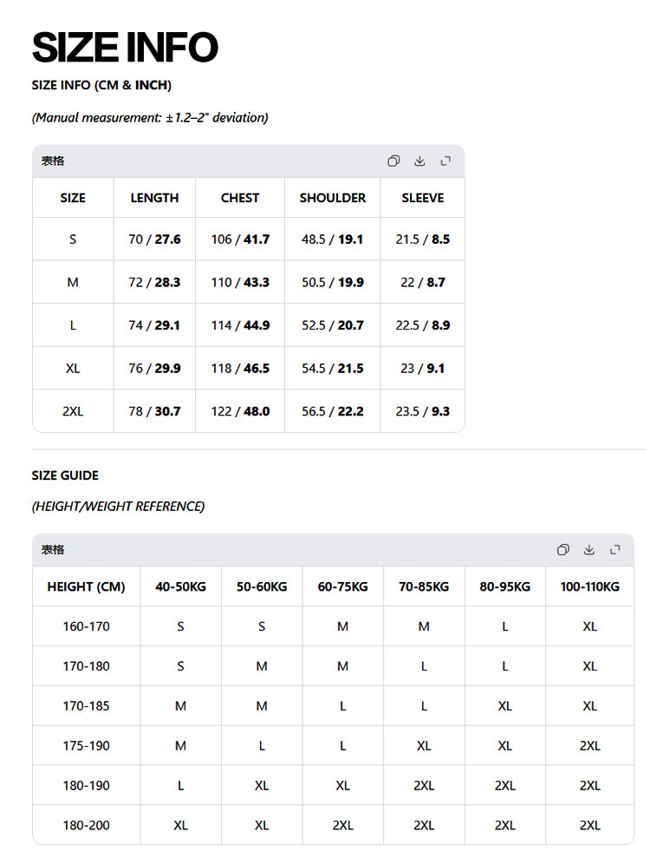Select the XL length cell 76 / 29.9
Screen dimensions: 650x851
click(x=154, y=369)
